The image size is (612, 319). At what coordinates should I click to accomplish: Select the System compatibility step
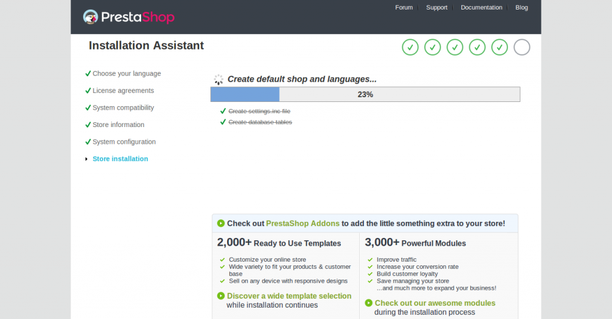[123, 107]
